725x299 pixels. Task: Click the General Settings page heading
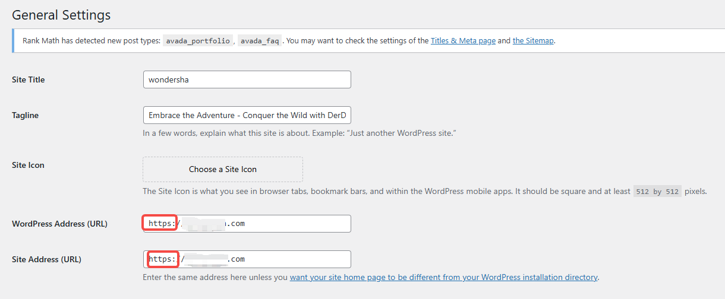61,14
